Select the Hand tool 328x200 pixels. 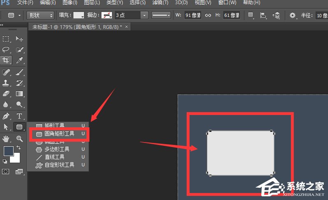click(6, 138)
